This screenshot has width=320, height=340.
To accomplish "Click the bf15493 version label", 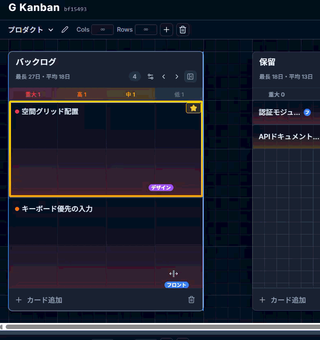I will [76, 9].
